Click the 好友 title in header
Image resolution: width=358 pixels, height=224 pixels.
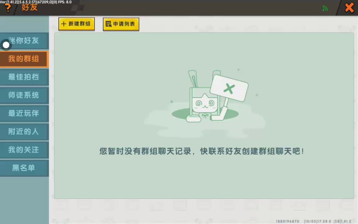(x=30, y=7)
